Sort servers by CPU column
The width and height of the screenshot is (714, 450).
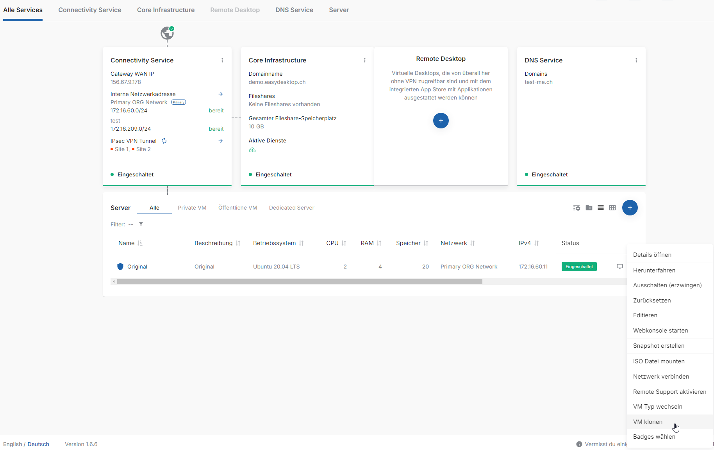(344, 243)
